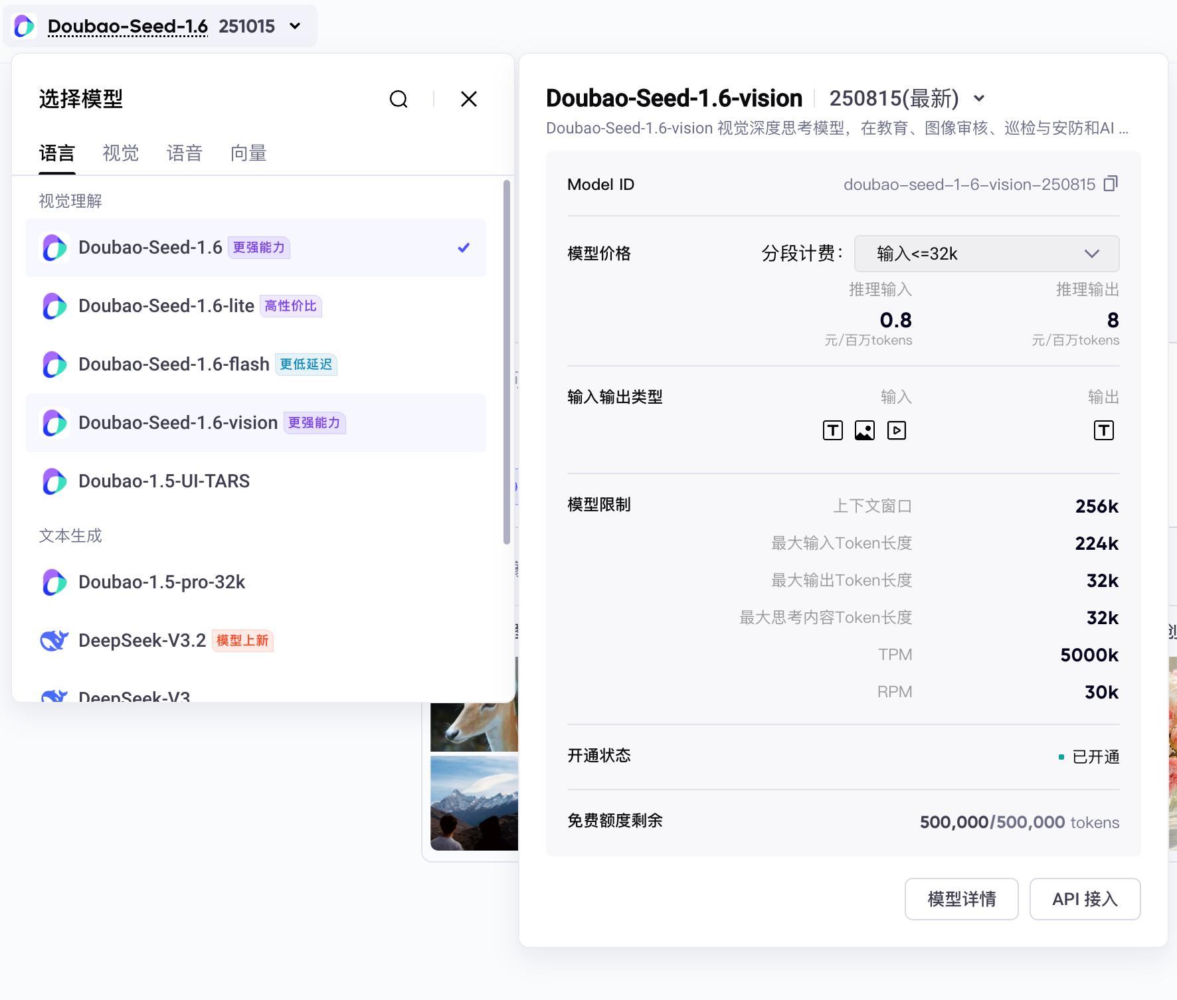This screenshot has width=1177, height=1000.
Task: Click the text input type icon
Action: pos(833,430)
